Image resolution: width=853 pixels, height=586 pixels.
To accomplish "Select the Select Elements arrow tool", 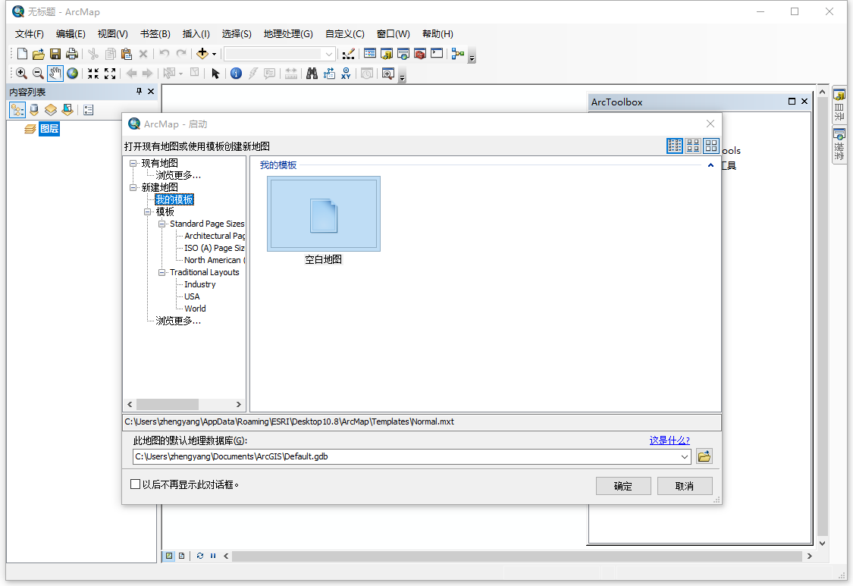I will 215,74.
